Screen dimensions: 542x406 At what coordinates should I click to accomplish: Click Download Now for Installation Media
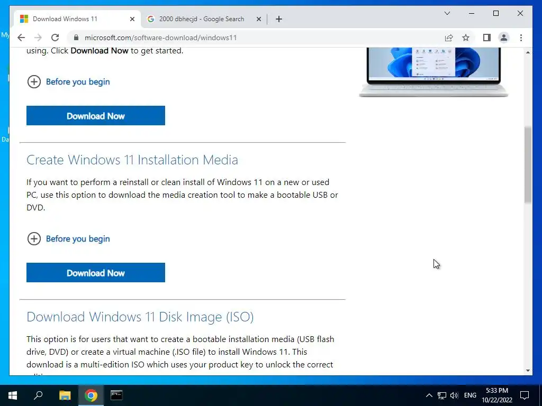(96, 273)
